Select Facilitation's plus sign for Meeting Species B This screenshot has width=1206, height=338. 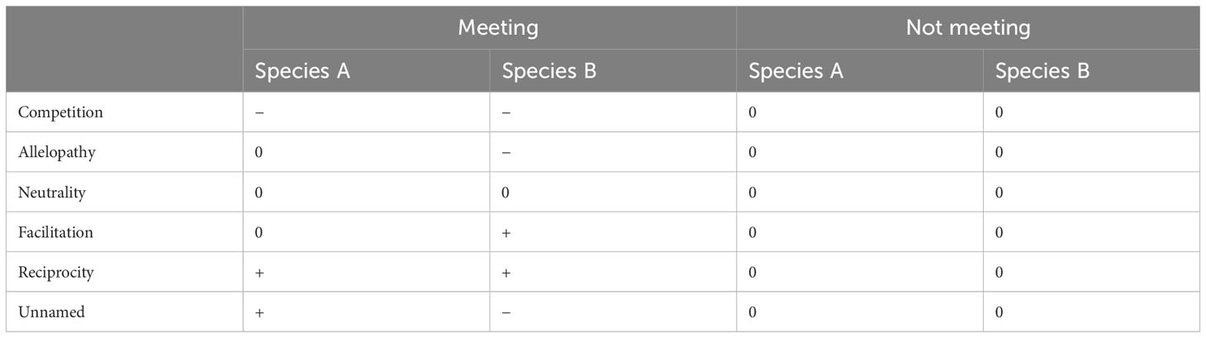pos(506,232)
